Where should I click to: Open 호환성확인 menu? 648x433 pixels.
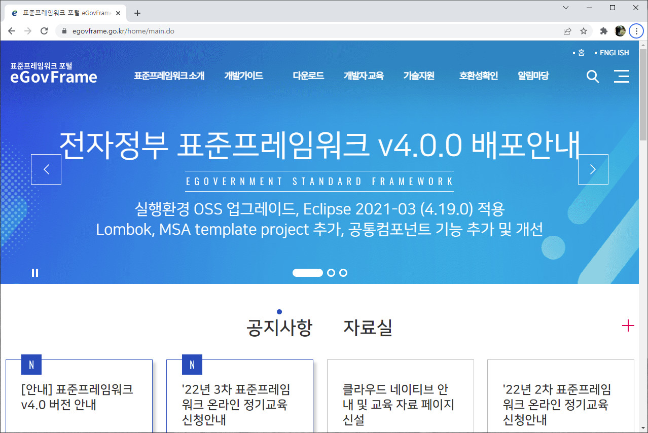[x=479, y=76]
